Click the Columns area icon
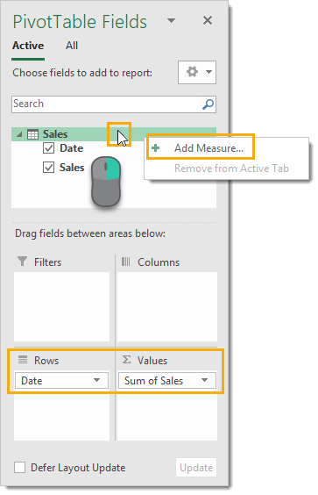 [126, 262]
